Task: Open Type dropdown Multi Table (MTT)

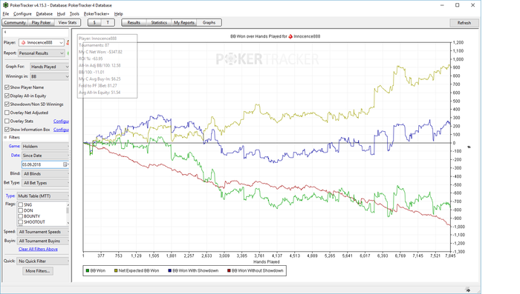Action: pyautogui.click(x=43, y=196)
